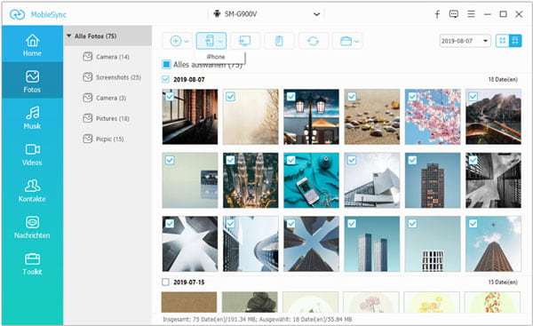Open the Facebook icon in title bar
Image resolution: width=533 pixels, height=326 pixels.
[437, 14]
